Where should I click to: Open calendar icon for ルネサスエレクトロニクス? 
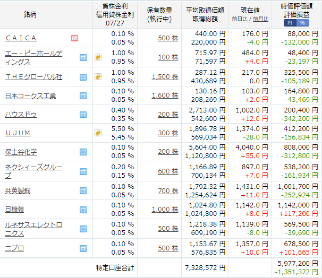(x=83, y=229)
